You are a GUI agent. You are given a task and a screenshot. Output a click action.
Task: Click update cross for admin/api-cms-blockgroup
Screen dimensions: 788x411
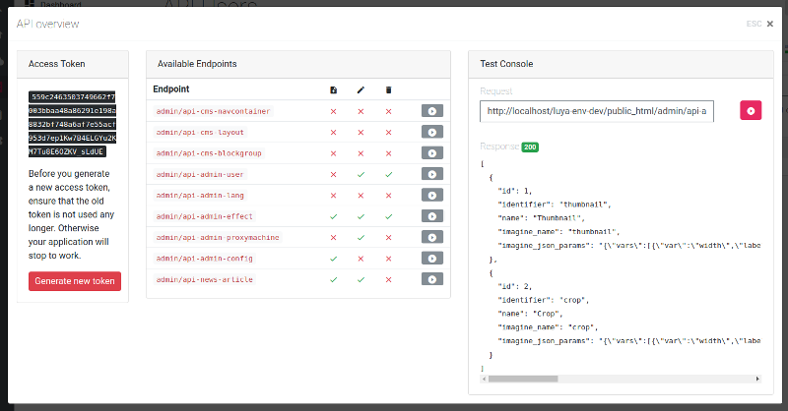[361, 153]
